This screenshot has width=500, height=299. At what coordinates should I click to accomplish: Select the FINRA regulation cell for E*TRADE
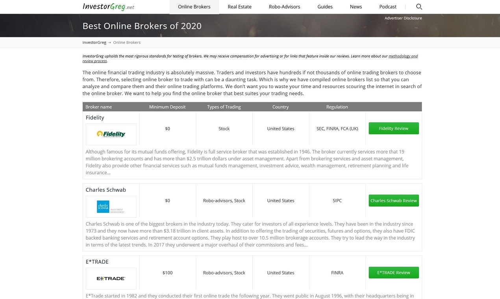(x=337, y=273)
